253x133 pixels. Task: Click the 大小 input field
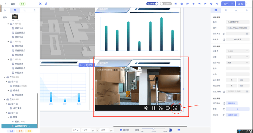[x=237, y=74]
